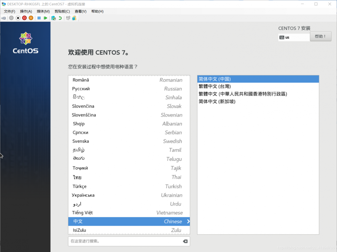Click the orange Save state icon
This screenshot has height=252, width=337.
click(x=31, y=18)
